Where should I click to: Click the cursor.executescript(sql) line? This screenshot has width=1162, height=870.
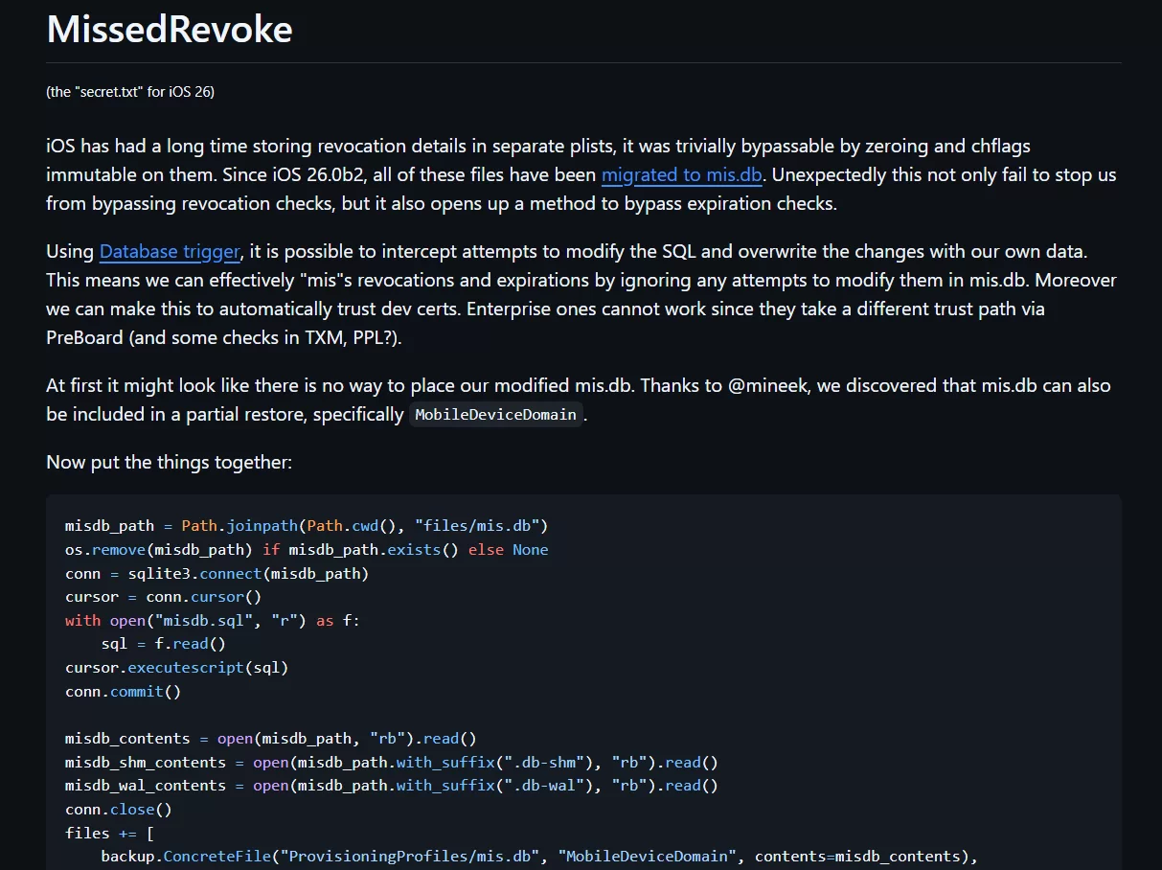[176, 667]
